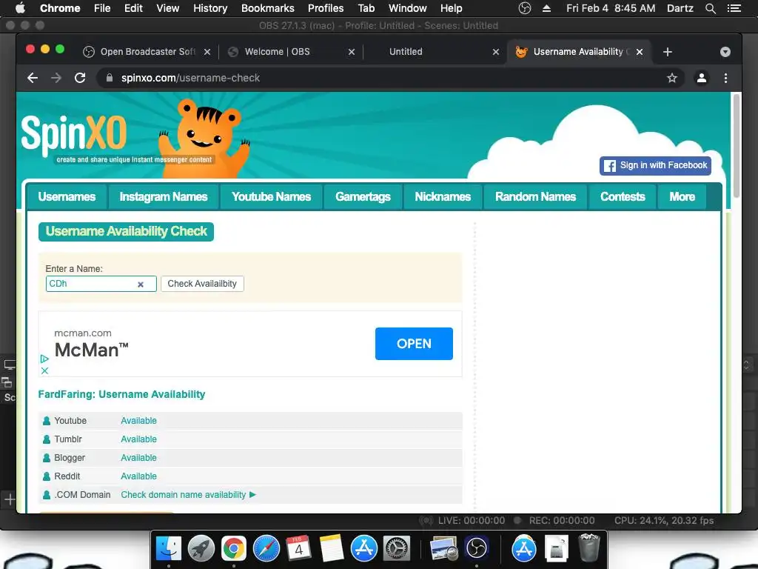The height and width of the screenshot is (569, 758).
Task: Open the History menu
Action: click(x=210, y=8)
